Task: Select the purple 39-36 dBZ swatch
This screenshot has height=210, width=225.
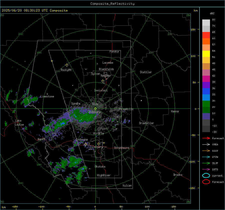Action: (x=206, y=85)
